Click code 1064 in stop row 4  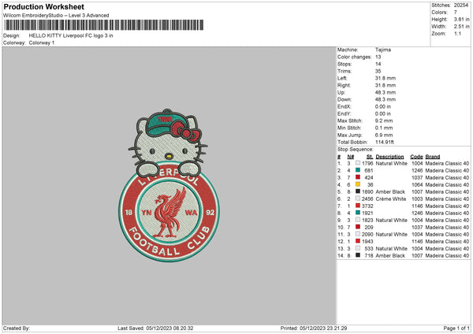click(x=417, y=185)
